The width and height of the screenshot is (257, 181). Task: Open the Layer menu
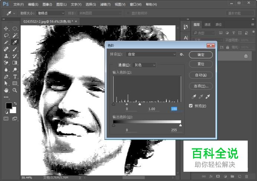pyautogui.click(x=61, y=4)
